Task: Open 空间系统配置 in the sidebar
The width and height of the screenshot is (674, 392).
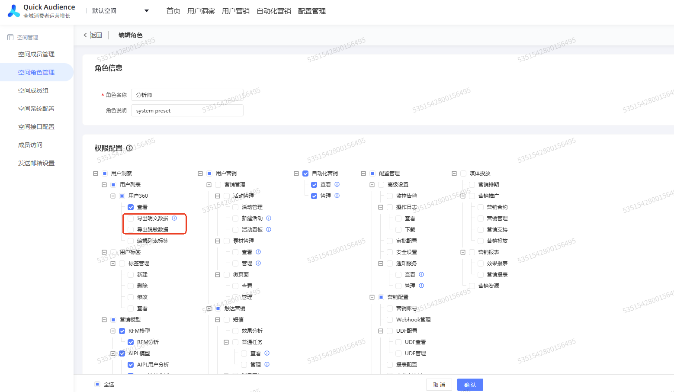Action: (x=36, y=109)
